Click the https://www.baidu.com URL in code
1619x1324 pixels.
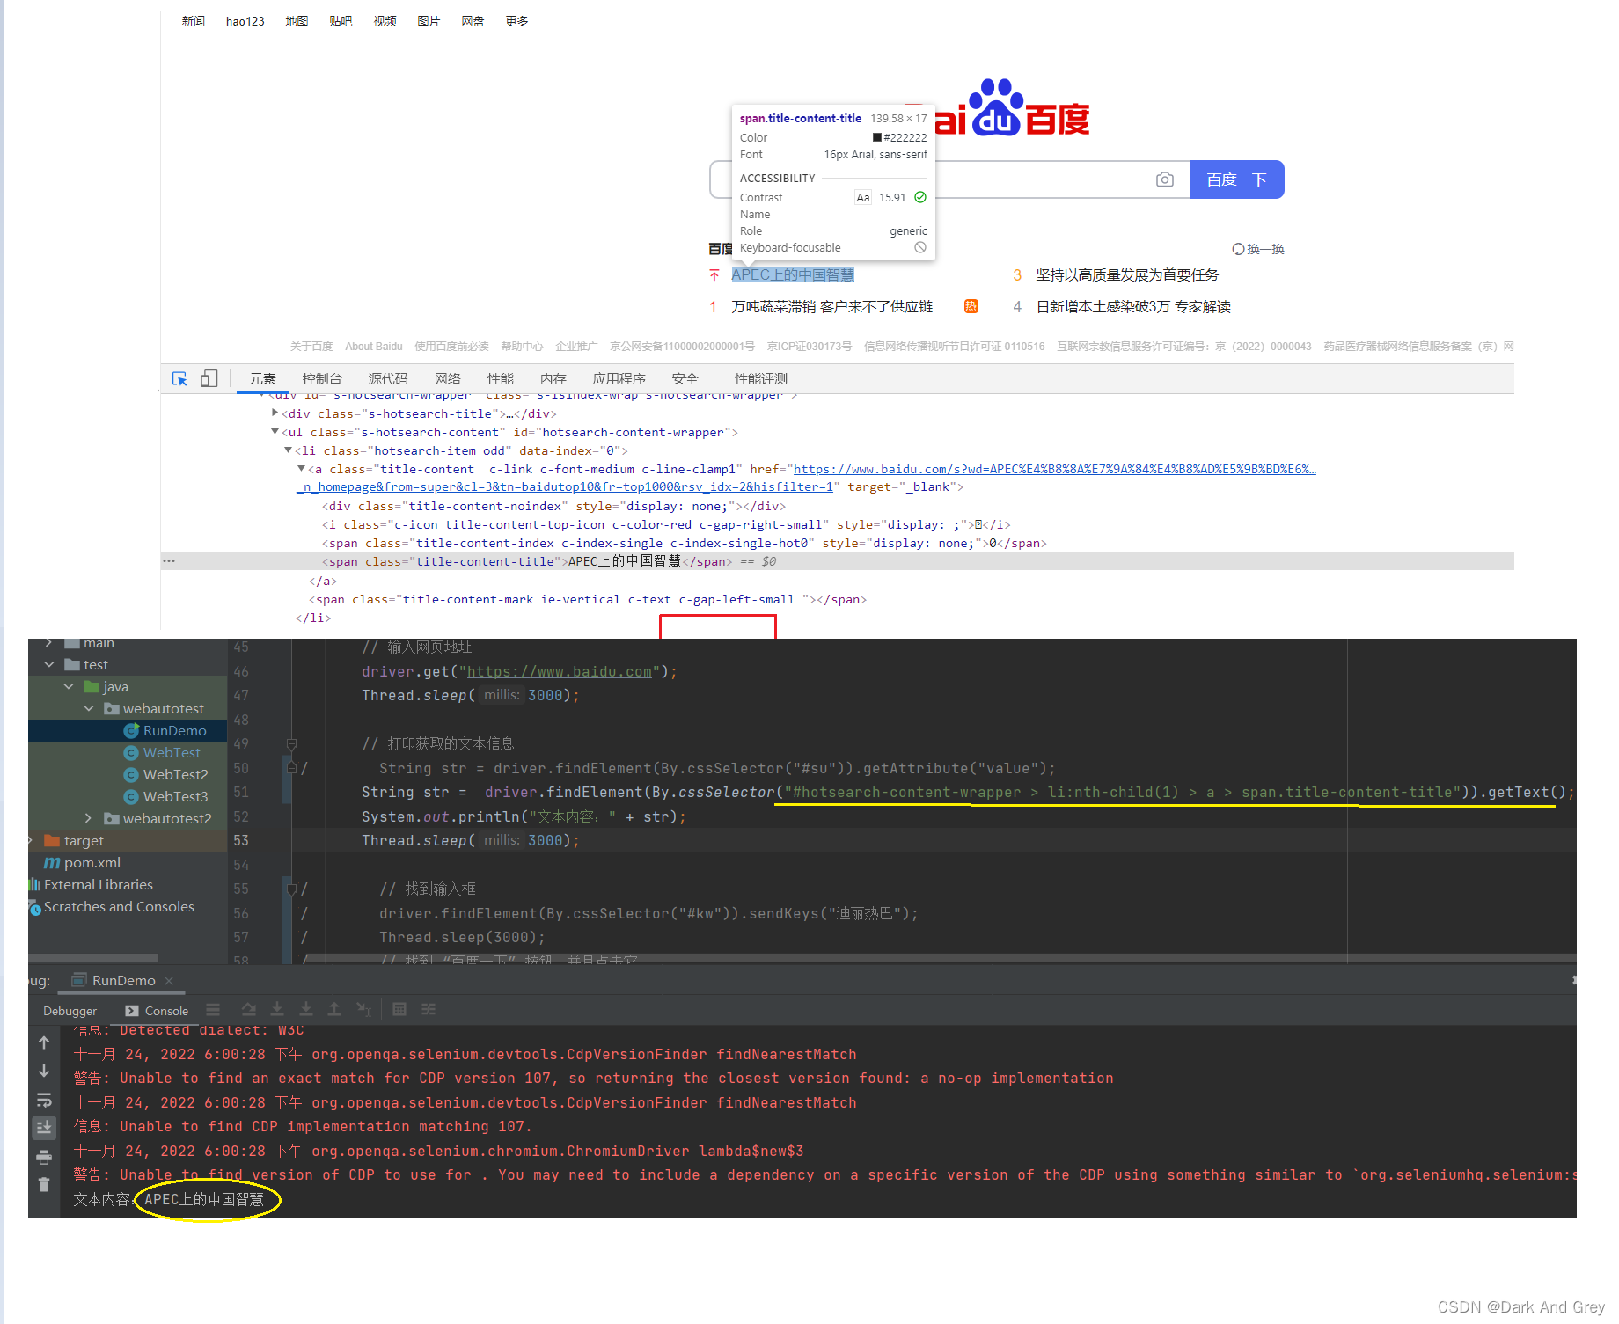click(560, 671)
